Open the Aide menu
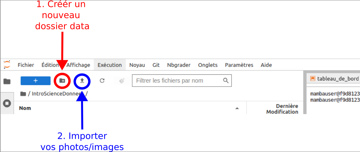 point(266,65)
